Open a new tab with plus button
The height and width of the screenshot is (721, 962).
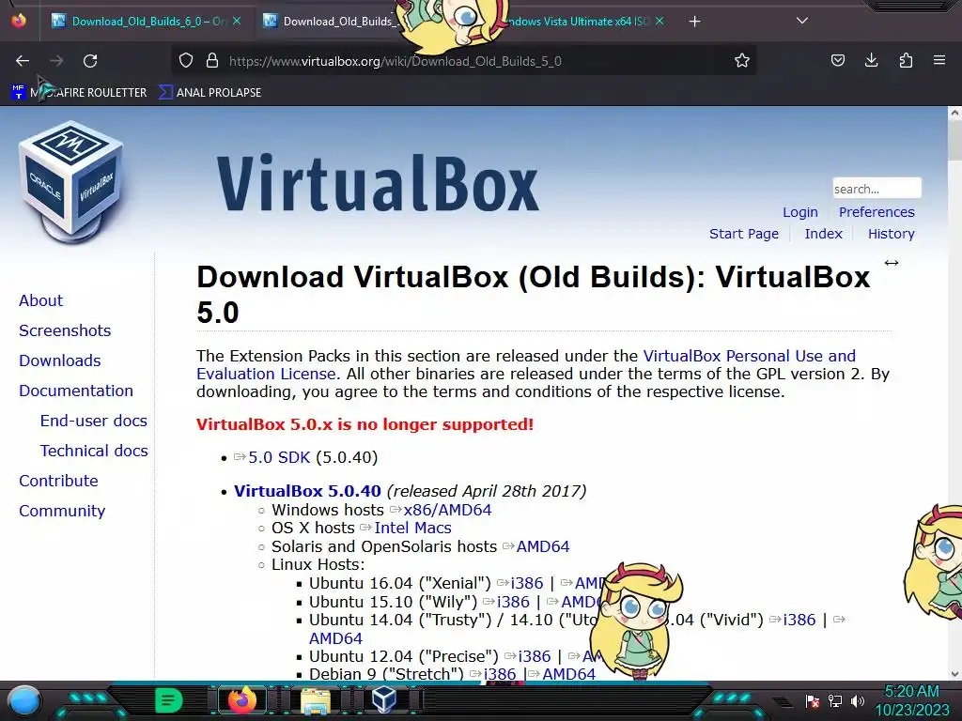[x=694, y=22]
